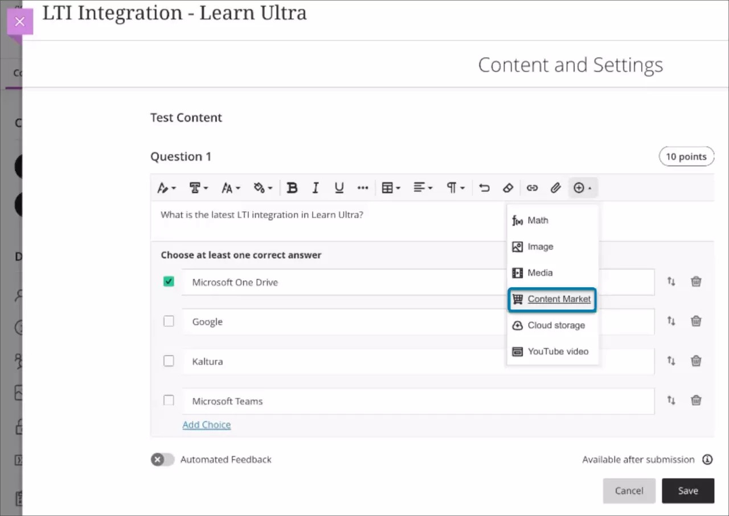729x516 pixels.
Task: Choose YouTube video from the insert menu
Action: pos(551,351)
